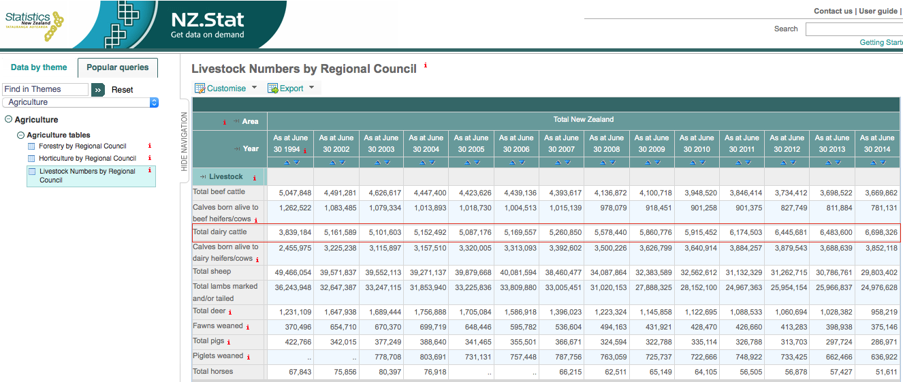Sort the 2005 column descending
The width and height of the screenshot is (903, 382).
coord(478,162)
